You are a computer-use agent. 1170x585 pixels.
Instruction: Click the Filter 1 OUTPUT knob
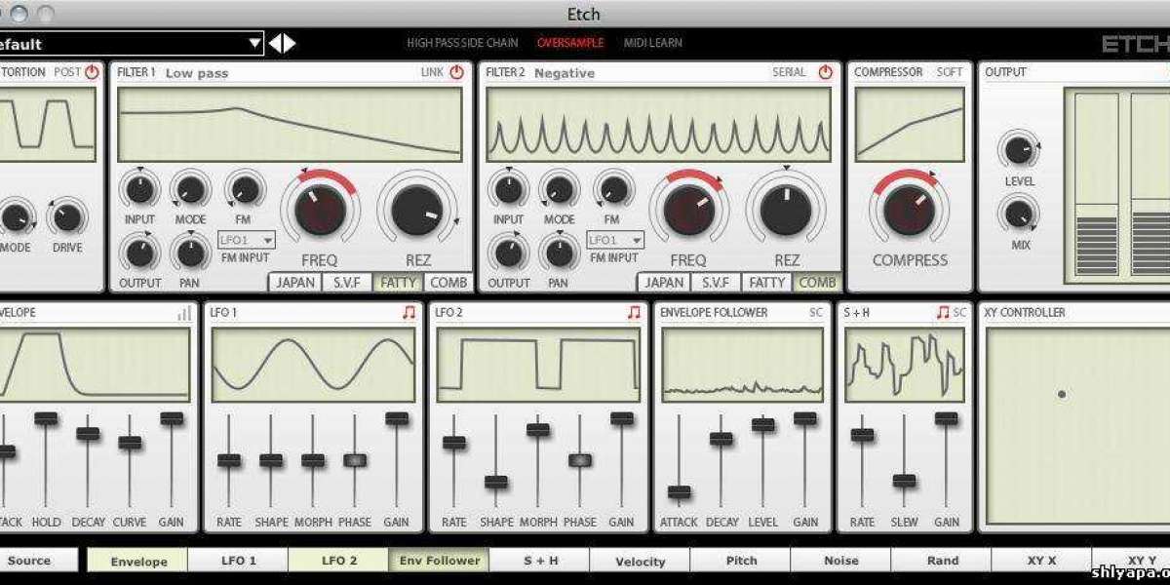click(139, 253)
